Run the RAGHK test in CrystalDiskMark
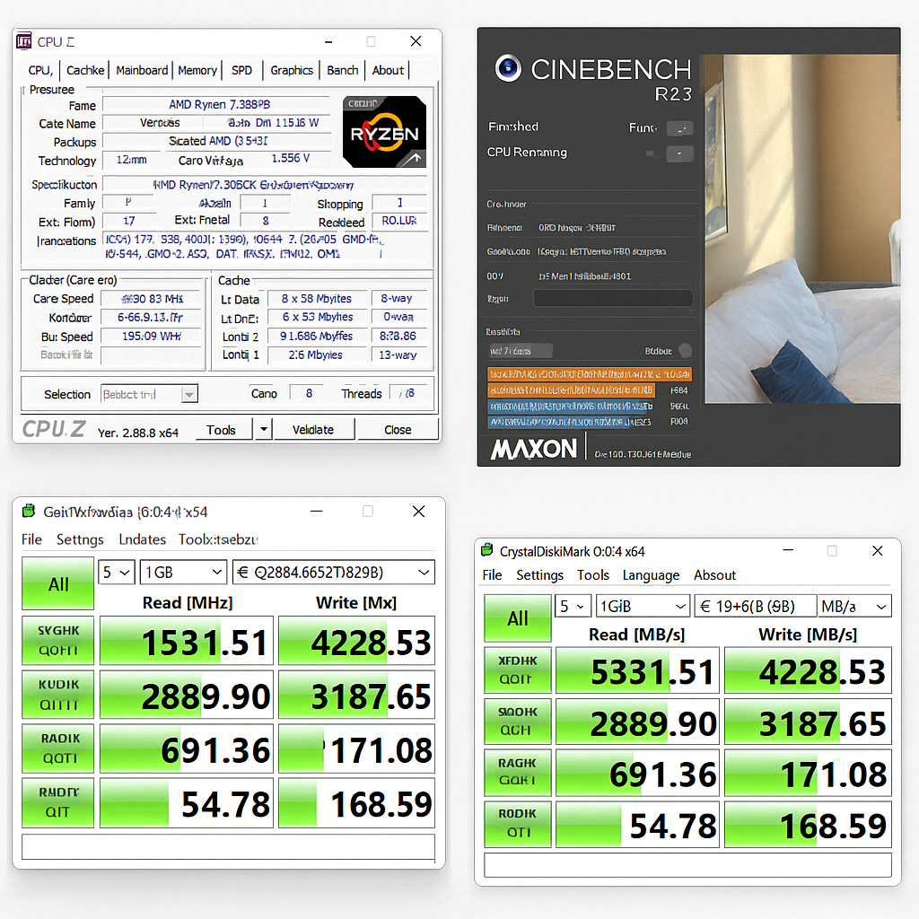Screen dimensions: 919x919 (x=518, y=772)
